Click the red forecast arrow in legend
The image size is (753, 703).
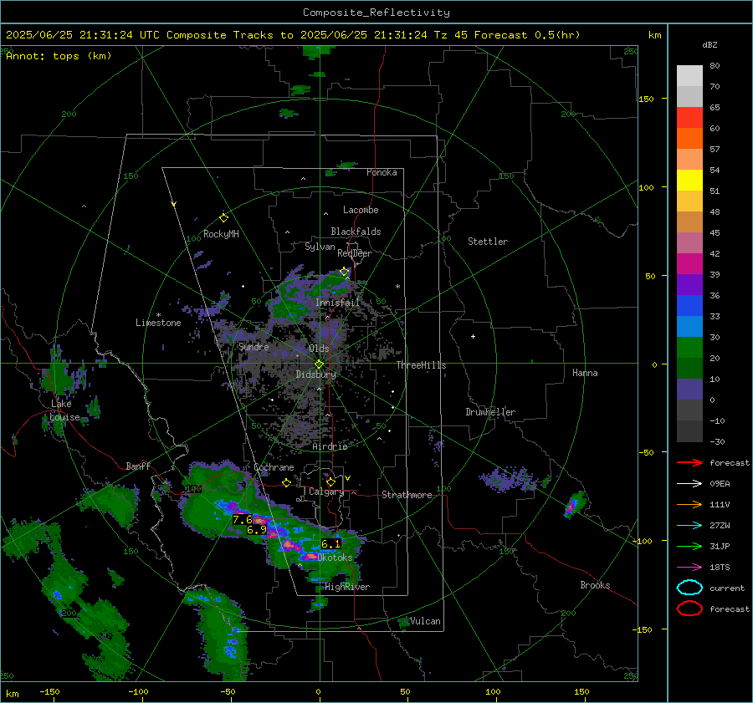(689, 462)
